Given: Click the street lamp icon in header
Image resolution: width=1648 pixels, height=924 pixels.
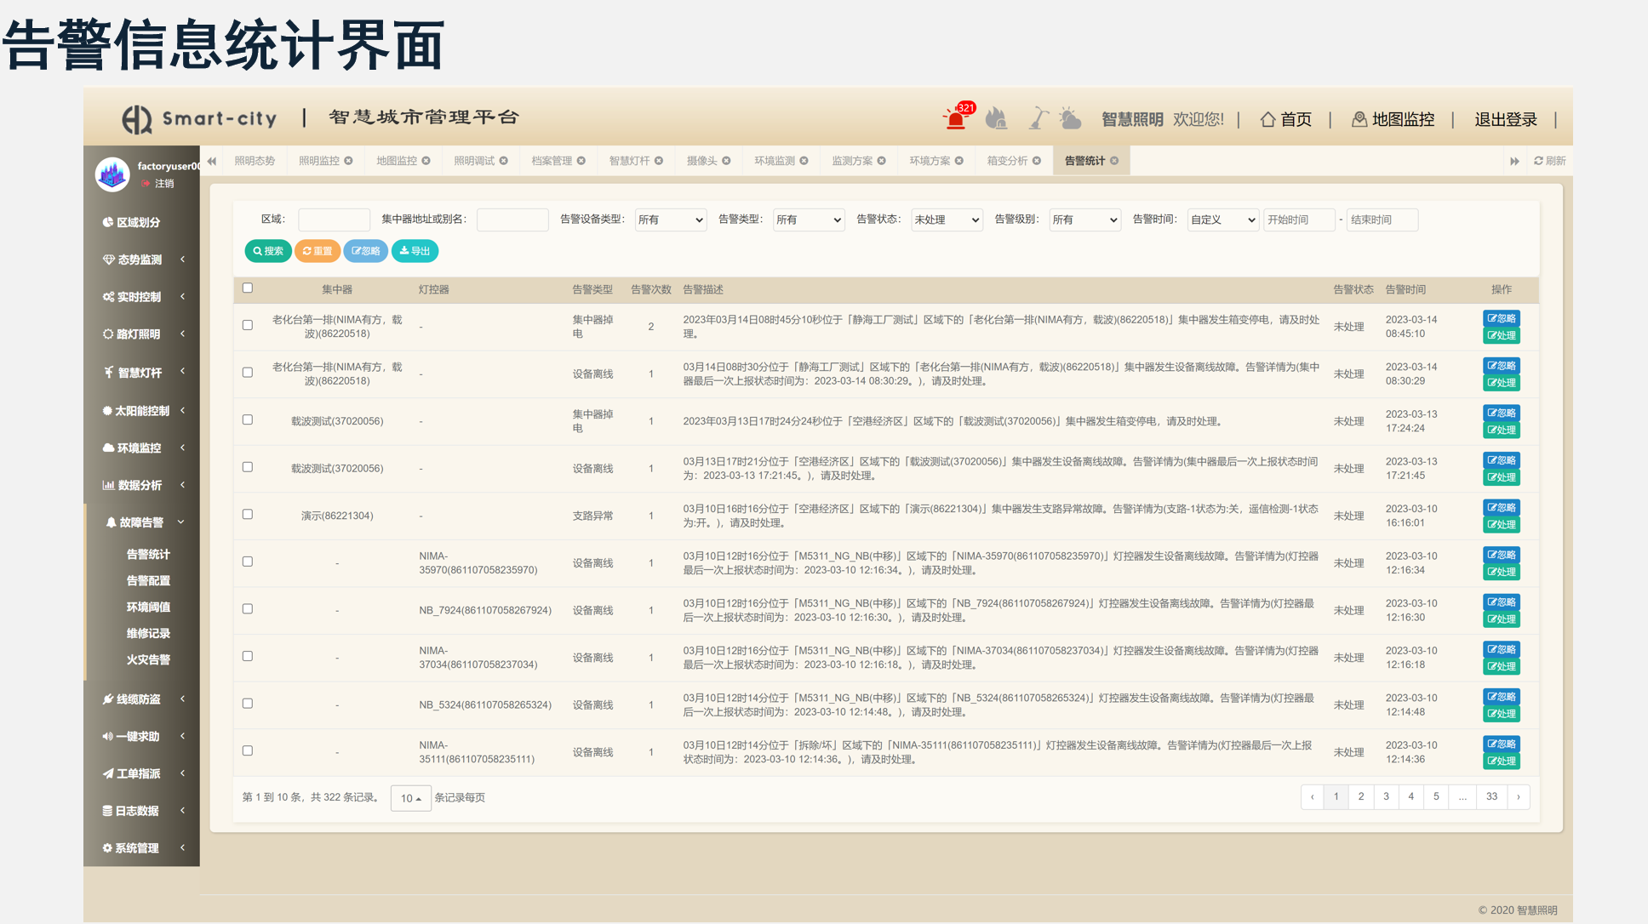Looking at the screenshot, I should click(1038, 118).
